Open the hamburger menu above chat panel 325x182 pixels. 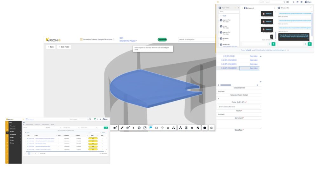(218, 2)
